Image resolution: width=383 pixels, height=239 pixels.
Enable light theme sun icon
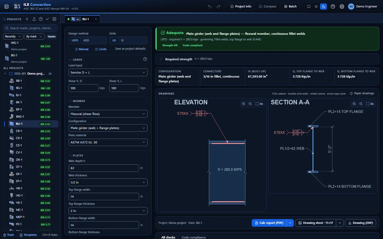316,6
